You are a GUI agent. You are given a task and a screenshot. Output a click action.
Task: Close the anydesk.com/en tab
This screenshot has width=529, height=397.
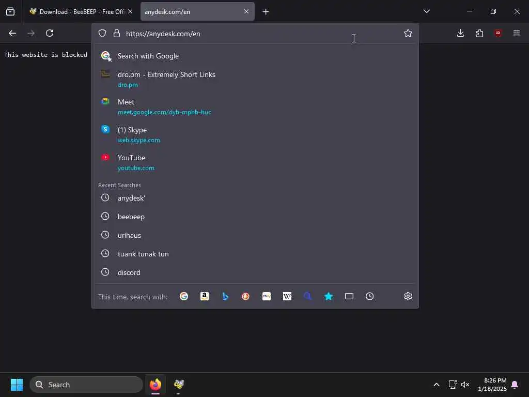pyautogui.click(x=246, y=11)
